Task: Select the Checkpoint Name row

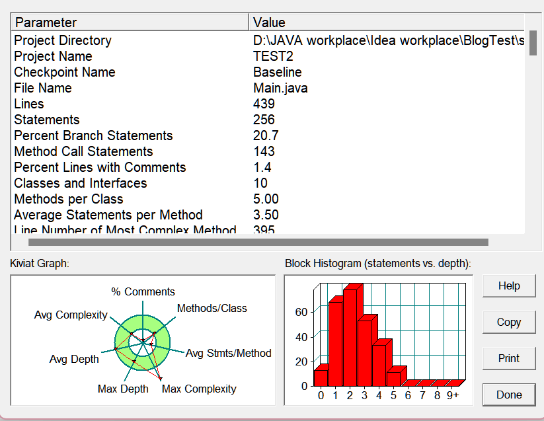Action: (268, 72)
